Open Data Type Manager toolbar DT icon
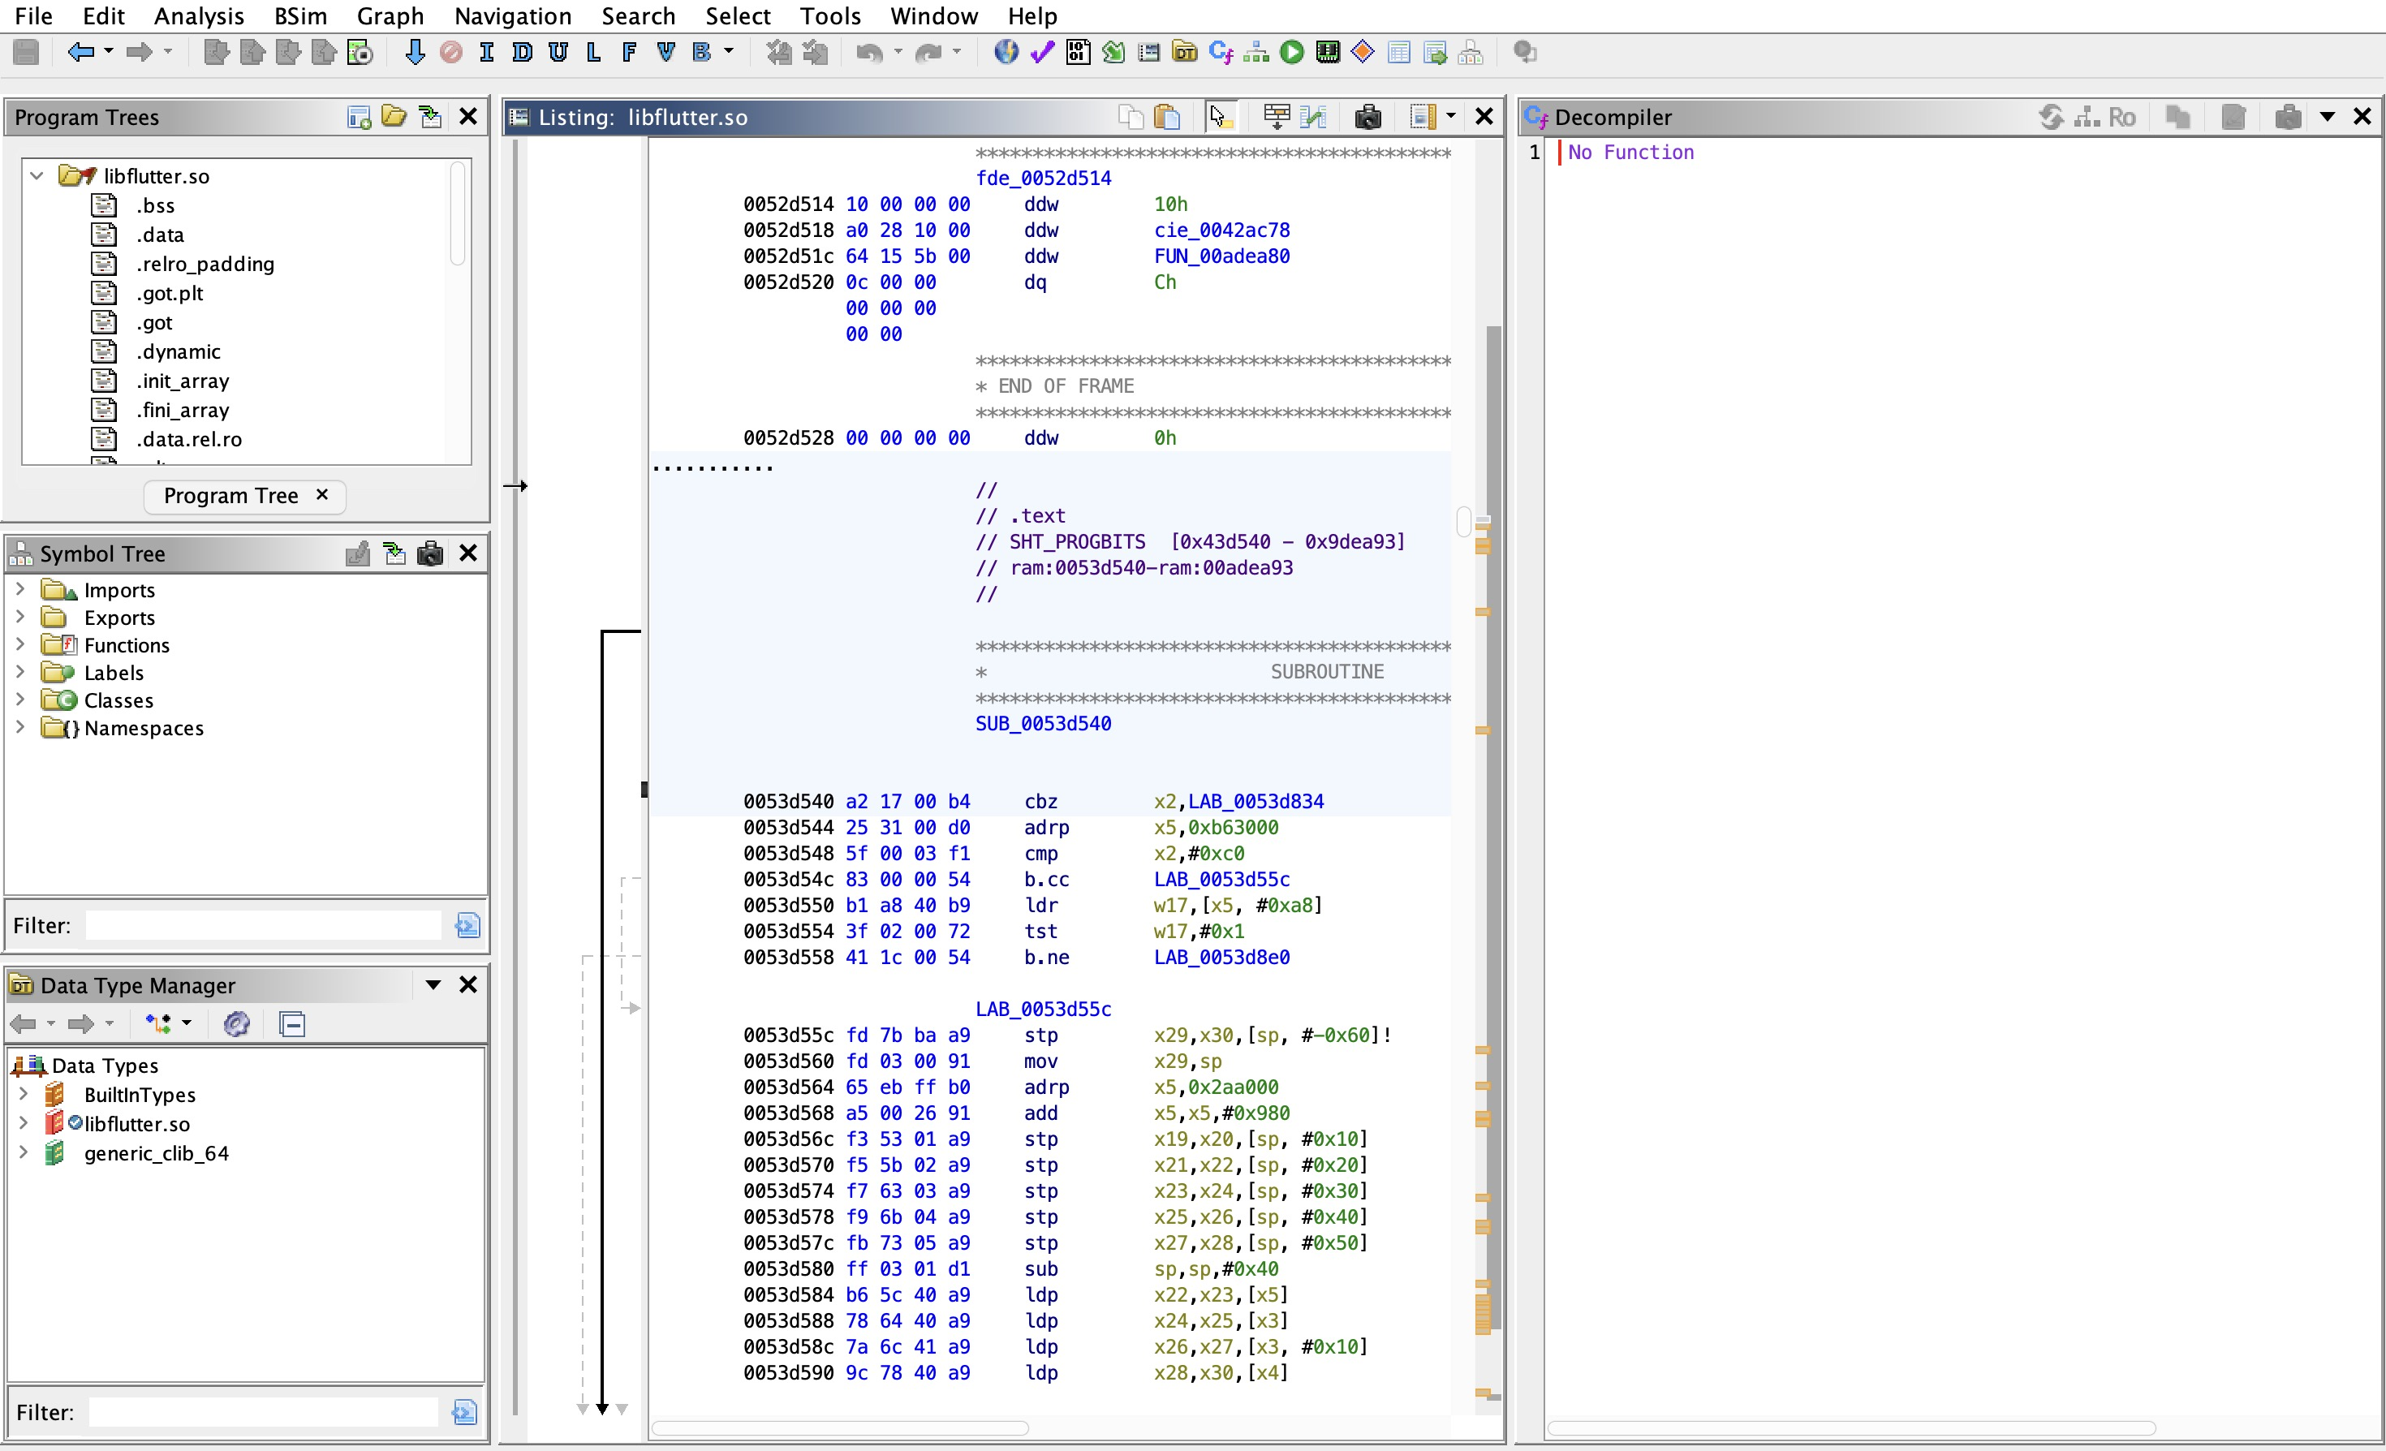This screenshot has width=2386, height=1451. [1184, 52]
